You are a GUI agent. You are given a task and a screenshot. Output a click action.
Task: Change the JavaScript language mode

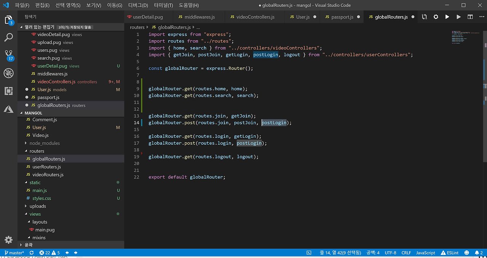[x=425, y=253]
